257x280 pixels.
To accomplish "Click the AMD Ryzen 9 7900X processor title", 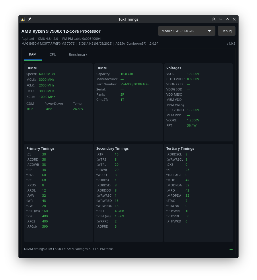I will click(x=61, y=31).
